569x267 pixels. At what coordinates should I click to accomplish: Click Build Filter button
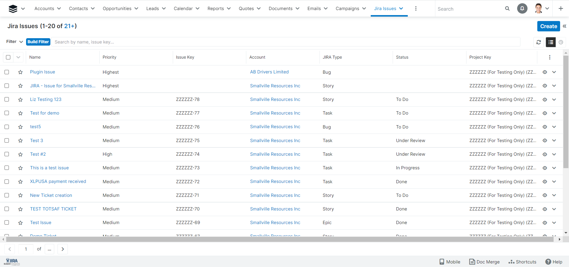(38, 42)
